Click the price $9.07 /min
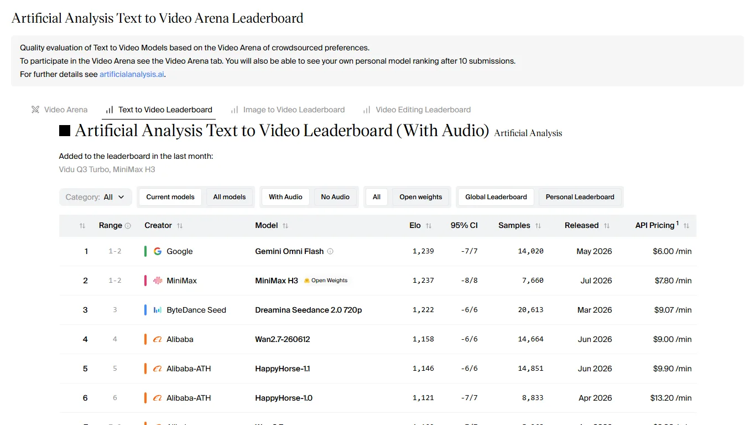This screenshot has height=425, width=755. point(673,310)
